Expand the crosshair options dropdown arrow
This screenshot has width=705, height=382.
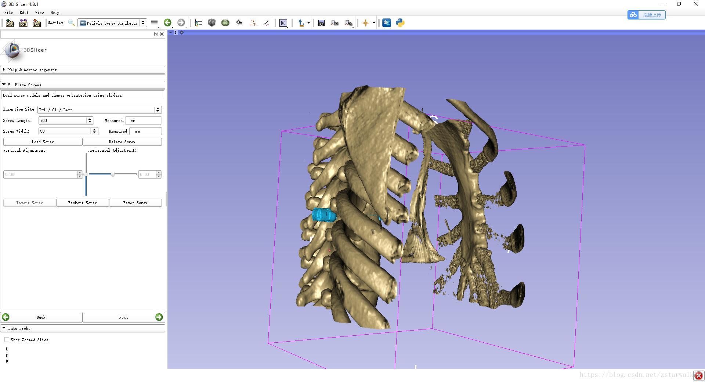[x=374, y=23]
